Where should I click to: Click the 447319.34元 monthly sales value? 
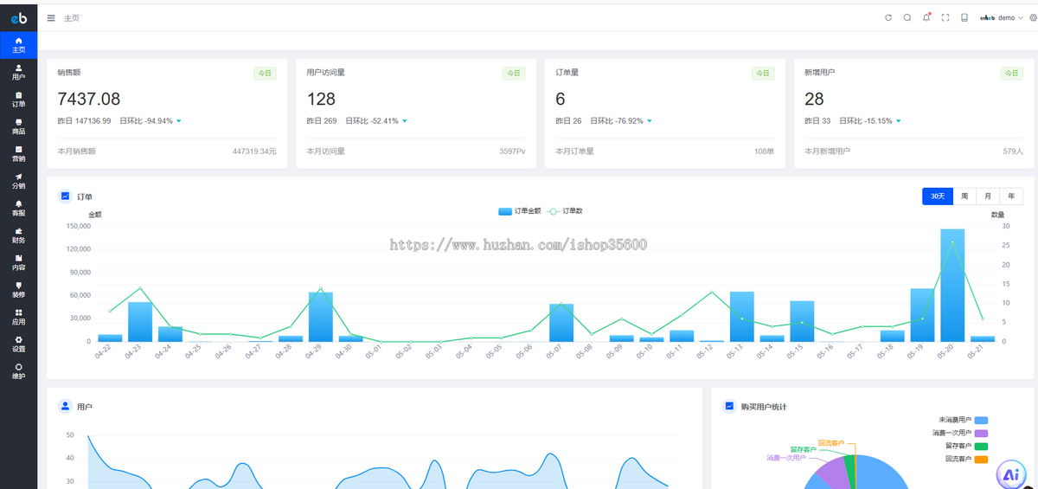(x=254, y=151)
